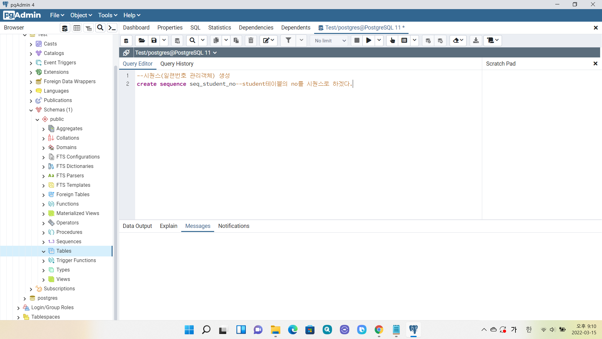Screen dimensions: 602x339
Task: Close the Scratch Pad panel
Action: 595,64
